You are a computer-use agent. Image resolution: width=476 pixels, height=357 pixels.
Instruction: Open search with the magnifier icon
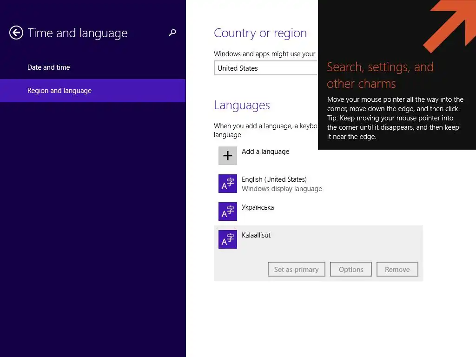[172, 33]
